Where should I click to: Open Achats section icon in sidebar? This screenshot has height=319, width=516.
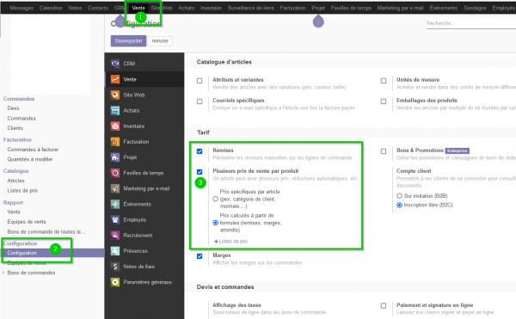(115, 111)
